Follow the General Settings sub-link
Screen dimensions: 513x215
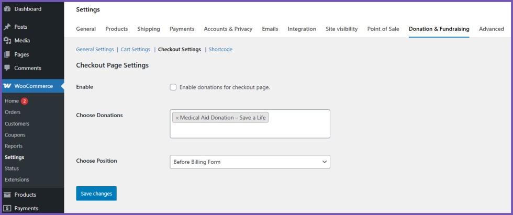click(95, 50)
